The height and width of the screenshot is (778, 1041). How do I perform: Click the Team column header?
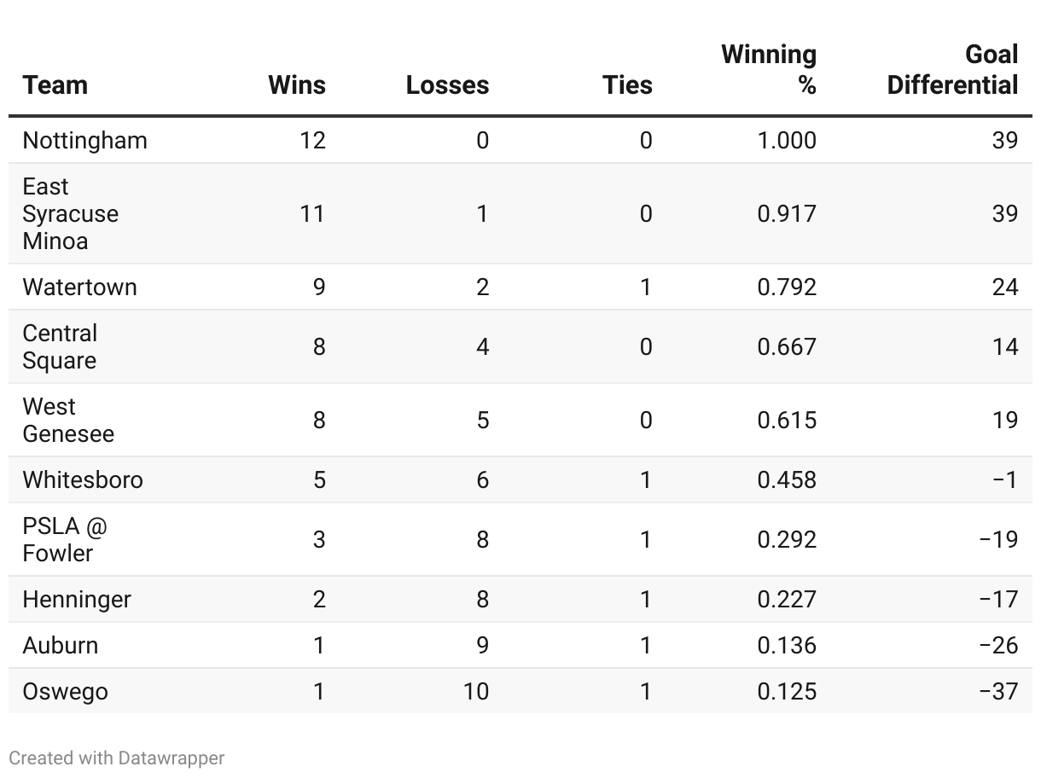coord(55,85)
